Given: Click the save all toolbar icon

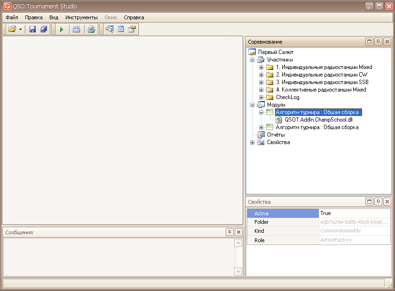Looking at the screenshot, I should (44, 29).
